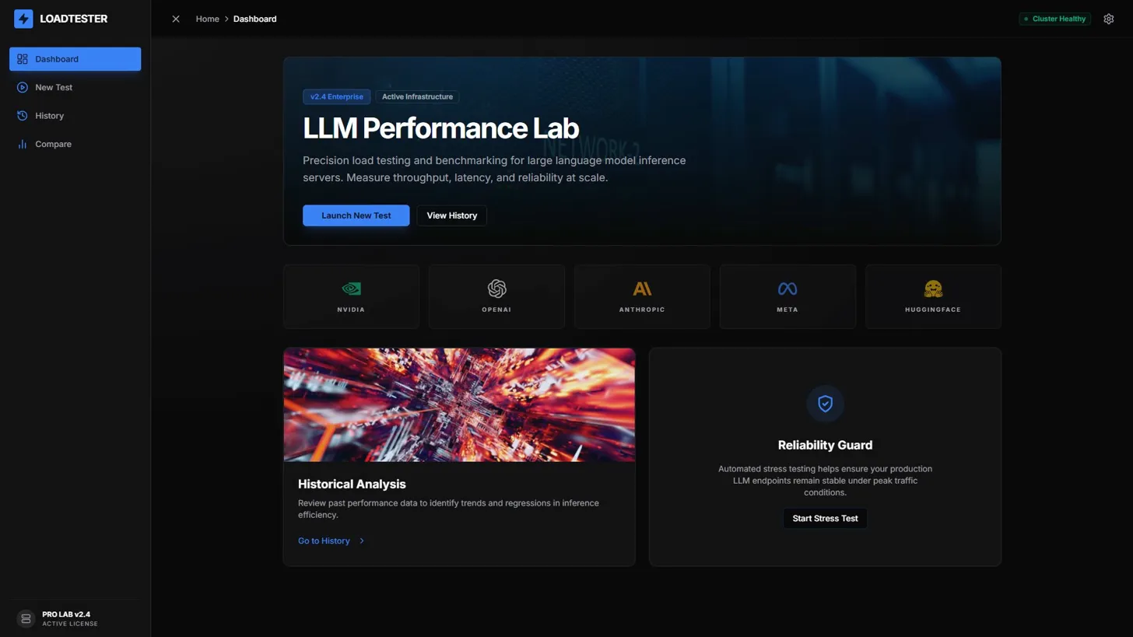Select the OpenAI provider logo
This screenshot has height=637, width=1133.
[x=496, y=288]
